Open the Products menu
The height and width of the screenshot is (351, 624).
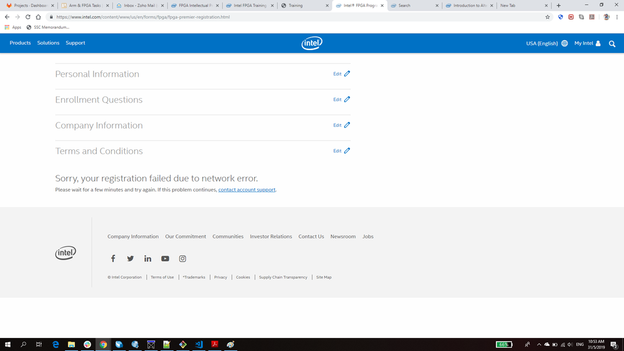tap(20, 43)
